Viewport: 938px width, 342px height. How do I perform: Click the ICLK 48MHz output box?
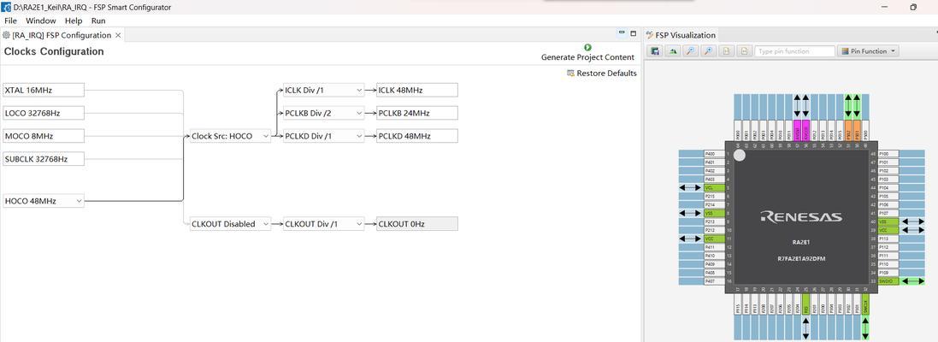tap(417, 91)
